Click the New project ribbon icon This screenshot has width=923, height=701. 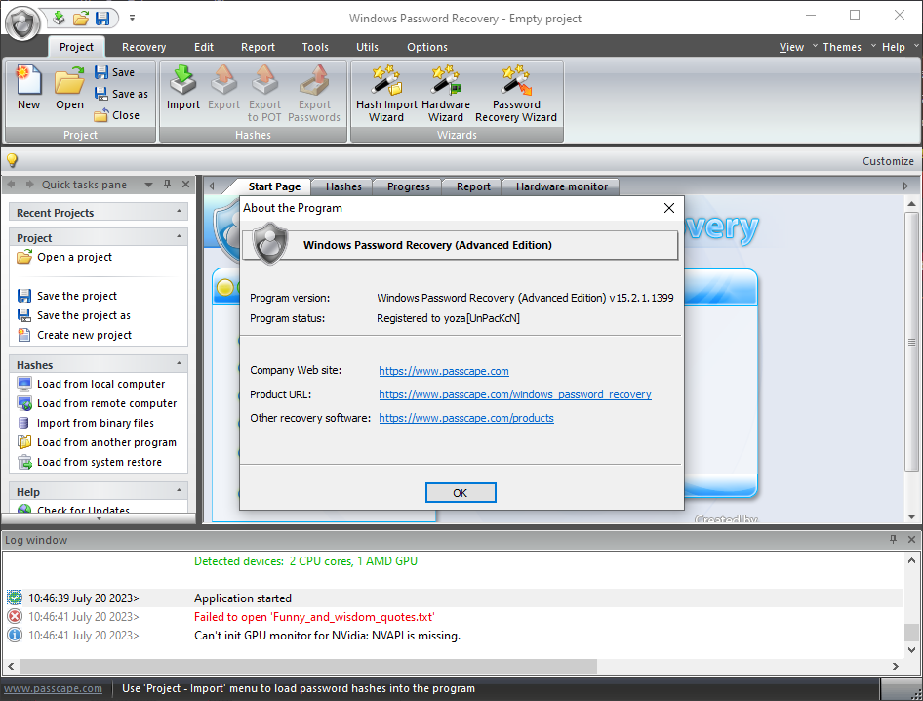pyautogui.click(x=28, y=88)
